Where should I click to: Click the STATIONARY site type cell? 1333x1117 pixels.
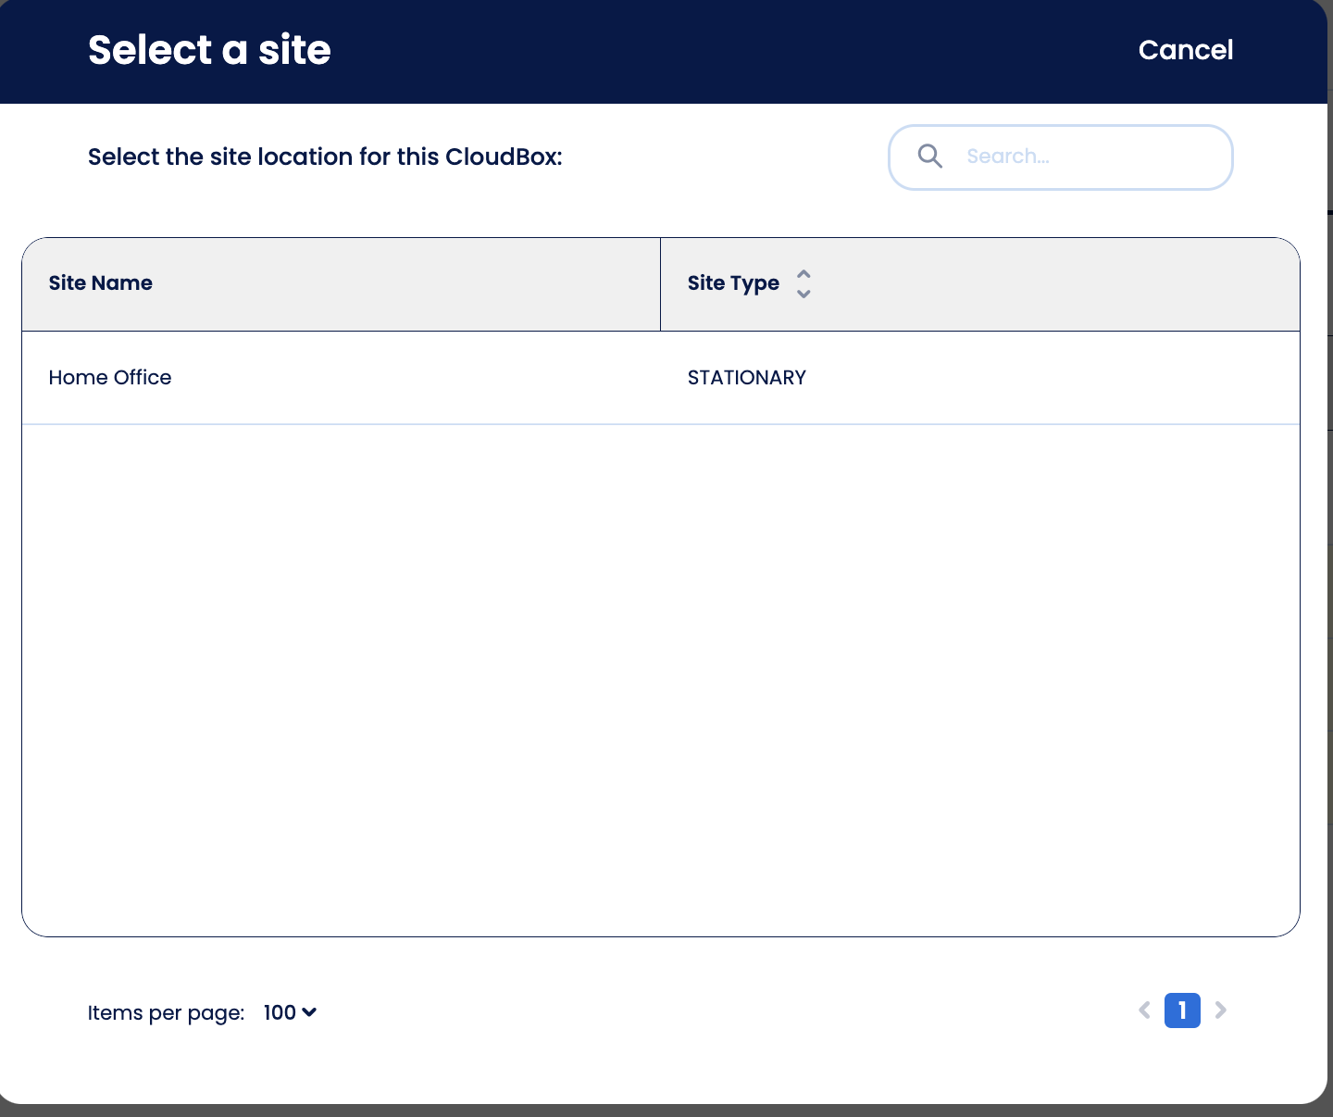[x=747, y=378]
